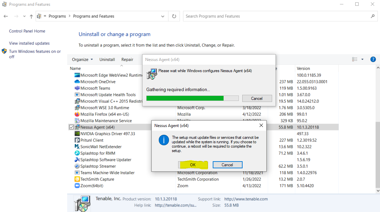Expand the address bar history dropdown
Viewport: 380px width, 212px height.
coord(163,16)
